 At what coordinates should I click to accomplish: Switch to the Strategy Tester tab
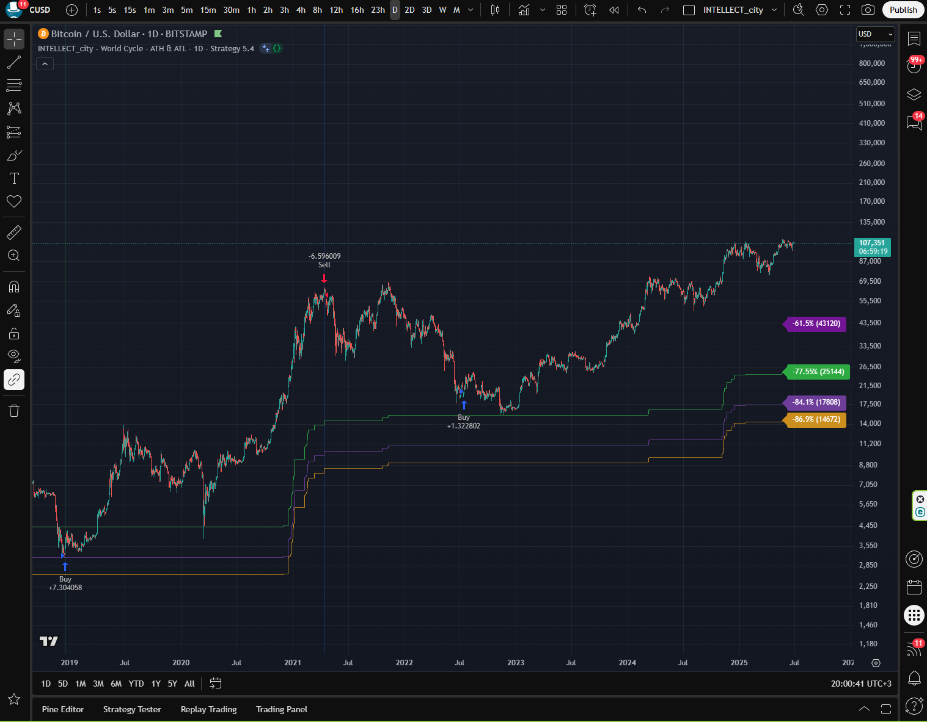coord(132,709)
